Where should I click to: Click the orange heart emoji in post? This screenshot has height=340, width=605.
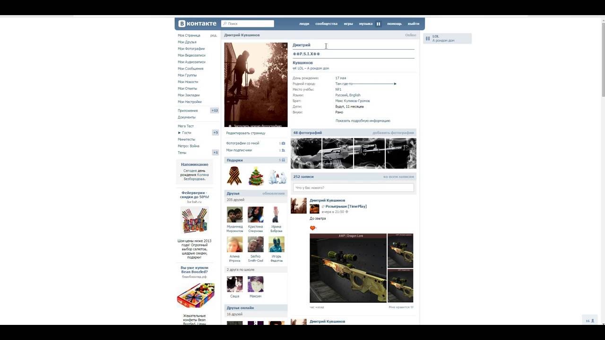tap(312, 228)
